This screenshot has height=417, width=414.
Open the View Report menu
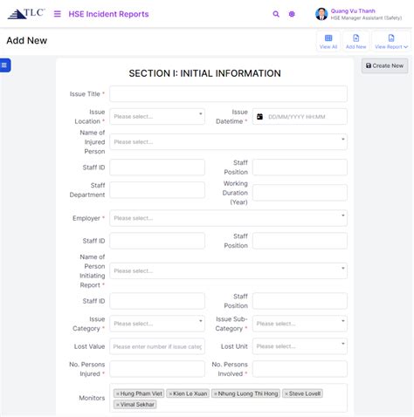tap(391, 42)
